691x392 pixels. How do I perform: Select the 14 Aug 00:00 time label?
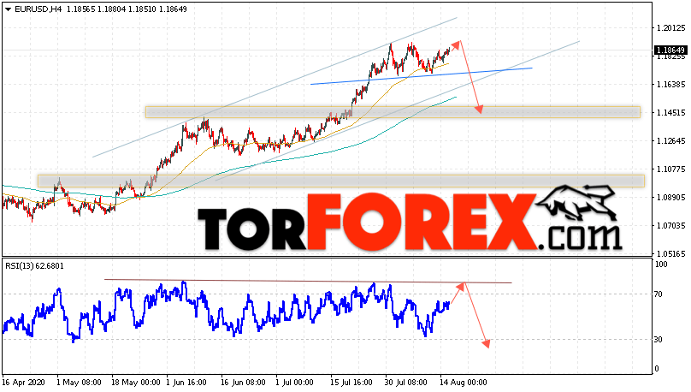pos(464,383)
